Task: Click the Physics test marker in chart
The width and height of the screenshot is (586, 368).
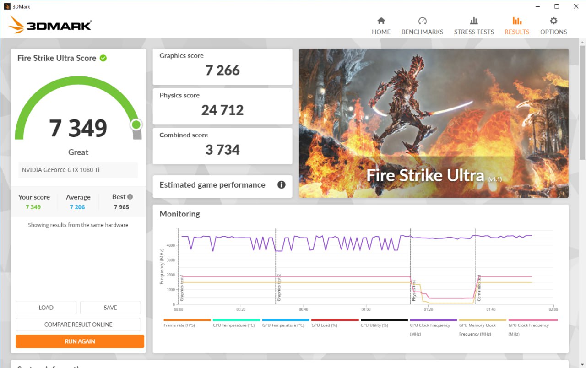Action: pos(413,291)
